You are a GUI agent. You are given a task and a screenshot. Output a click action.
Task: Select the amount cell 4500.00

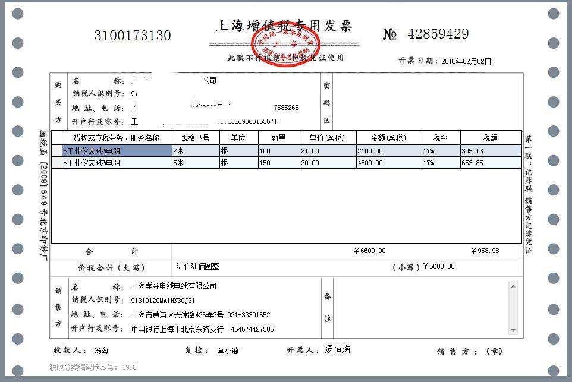click(389, 163)
